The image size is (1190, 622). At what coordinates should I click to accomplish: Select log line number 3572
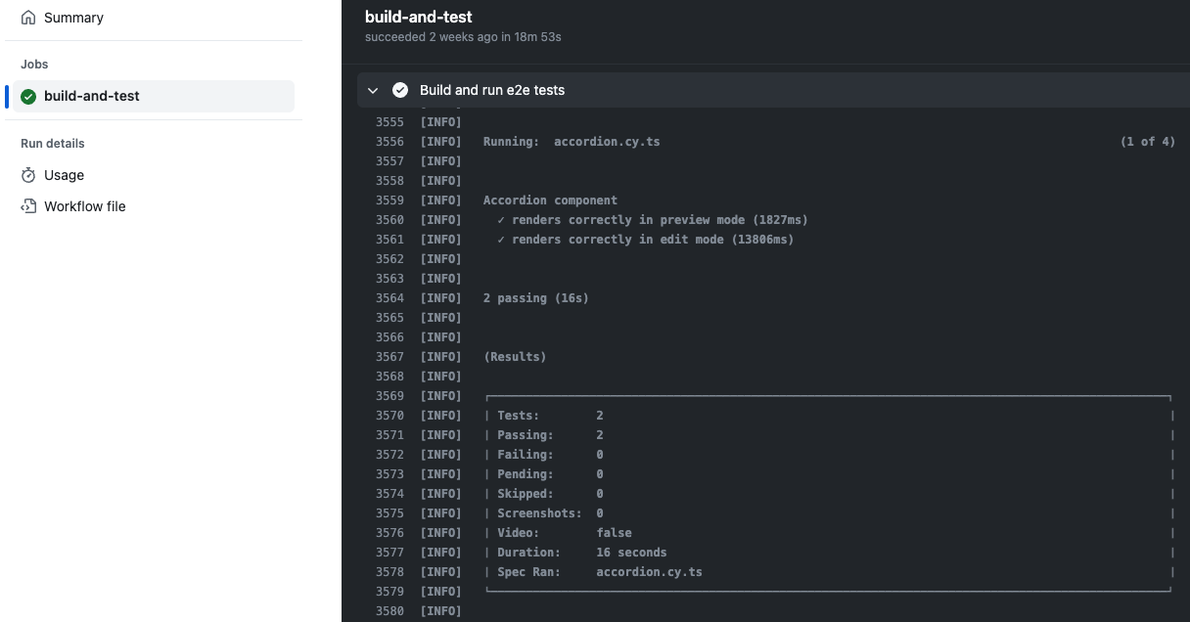click(x=389, y=455)
